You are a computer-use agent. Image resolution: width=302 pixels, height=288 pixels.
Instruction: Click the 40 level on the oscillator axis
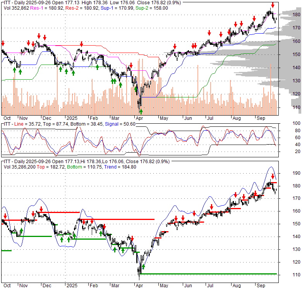pyautogui.click(x=298, y=145)
